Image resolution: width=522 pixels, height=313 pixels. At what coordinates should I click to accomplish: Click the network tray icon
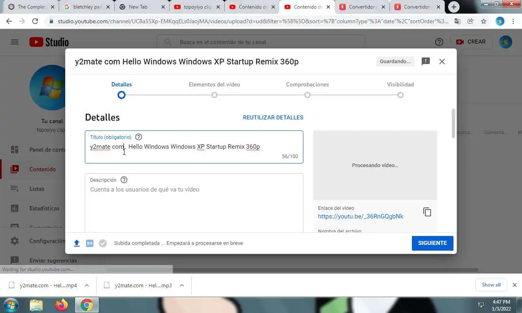point(481,305)
